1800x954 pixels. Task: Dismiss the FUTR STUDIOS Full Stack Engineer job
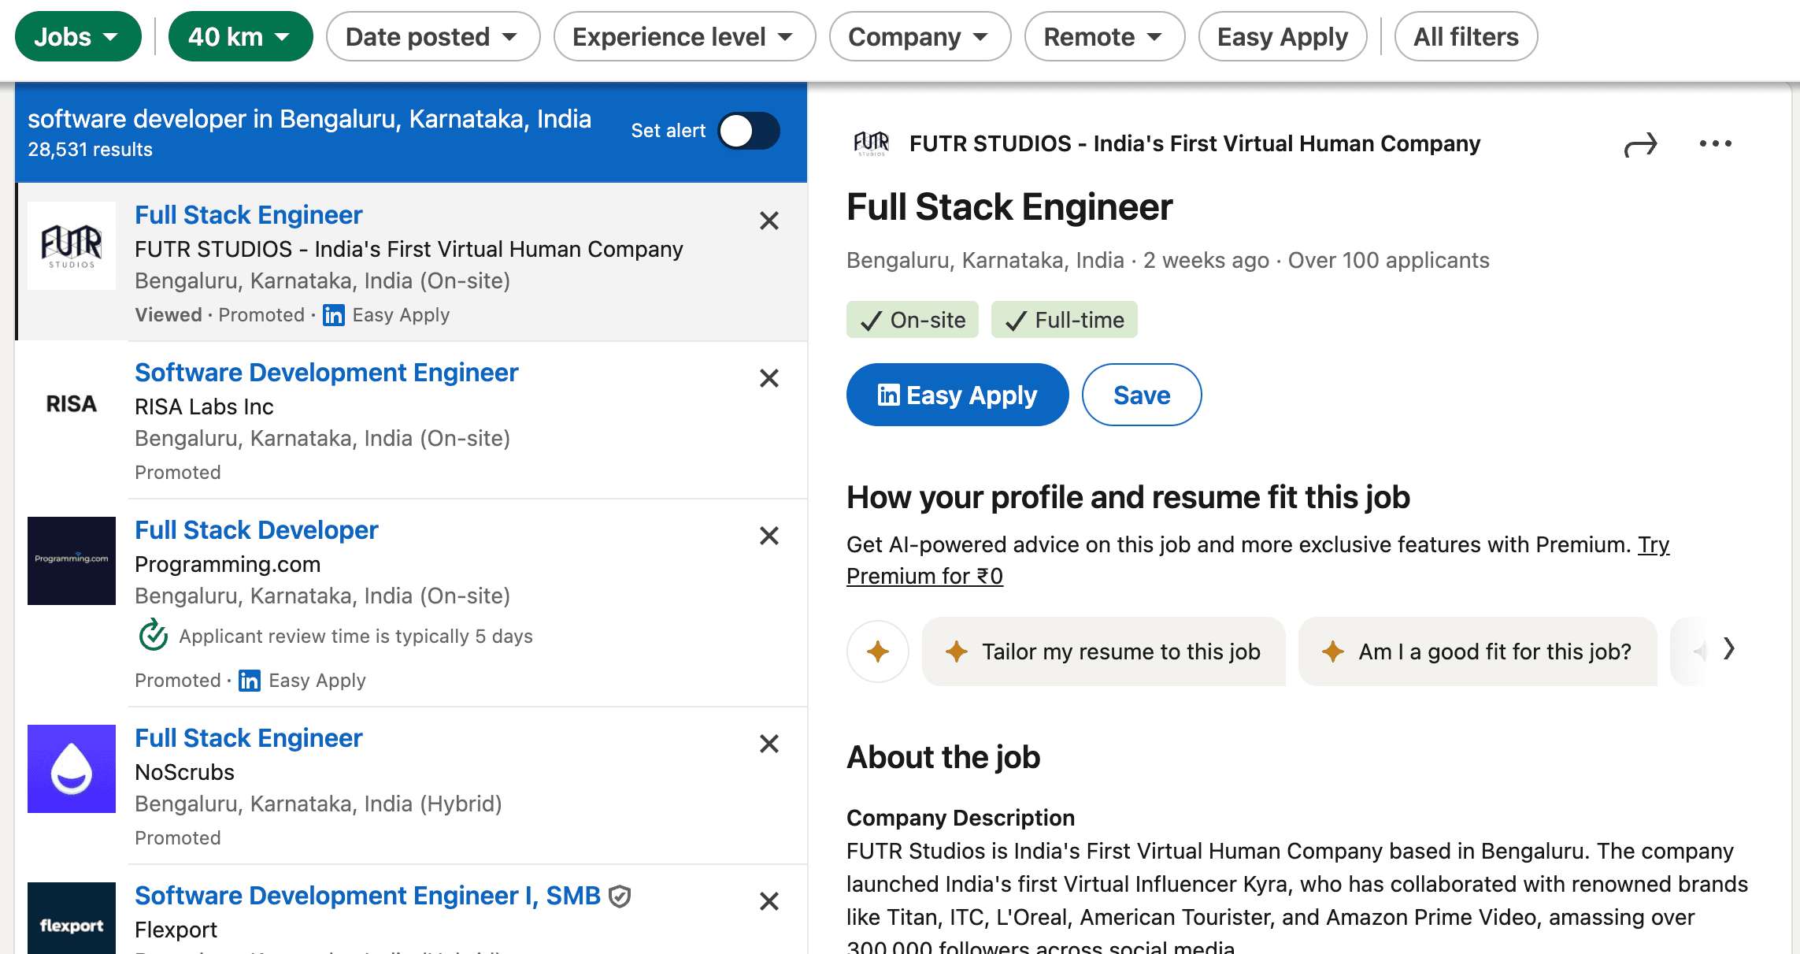point(769,221)
